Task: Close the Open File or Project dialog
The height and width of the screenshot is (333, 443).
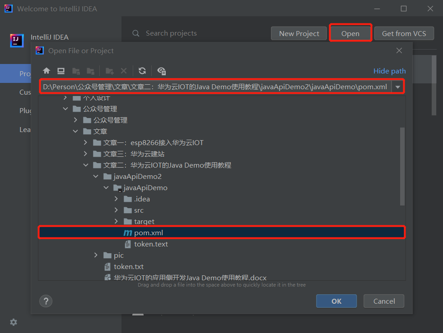Action: point(399,50)
